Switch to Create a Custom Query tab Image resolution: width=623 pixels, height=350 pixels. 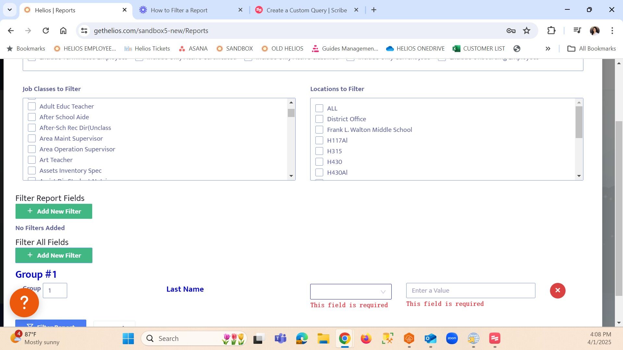306,10
